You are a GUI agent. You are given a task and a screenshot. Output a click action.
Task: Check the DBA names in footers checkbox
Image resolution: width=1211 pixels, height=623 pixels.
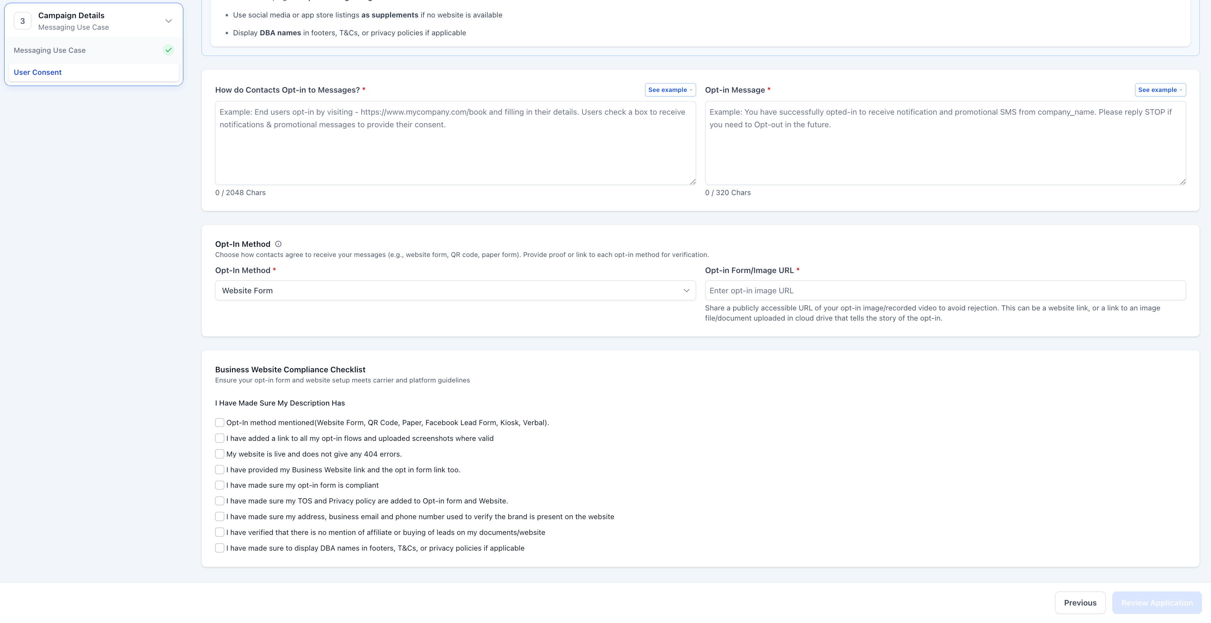click(220, 548)
